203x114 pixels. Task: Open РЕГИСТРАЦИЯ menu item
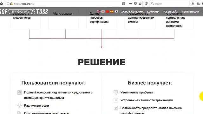coord(190,12)
